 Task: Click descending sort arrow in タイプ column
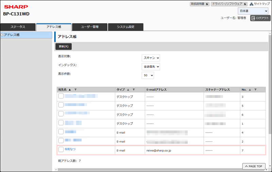[x=134, y=90]
